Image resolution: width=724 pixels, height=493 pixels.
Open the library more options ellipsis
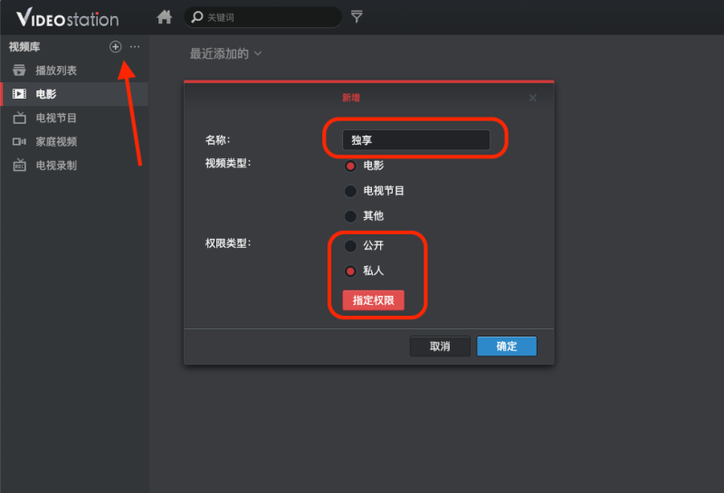coord(135,47)
